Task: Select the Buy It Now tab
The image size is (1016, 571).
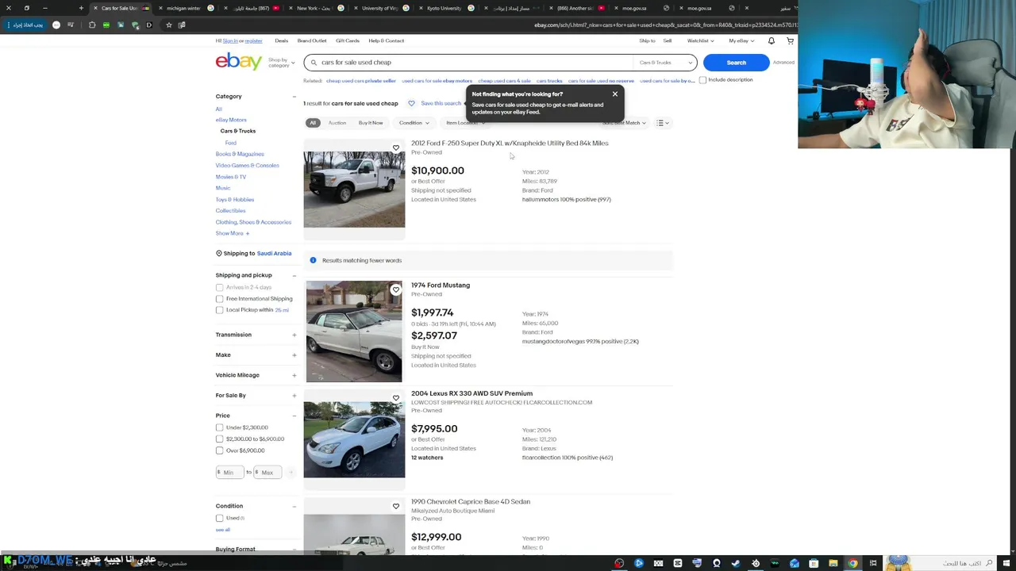Action: (x=371, y=123)
